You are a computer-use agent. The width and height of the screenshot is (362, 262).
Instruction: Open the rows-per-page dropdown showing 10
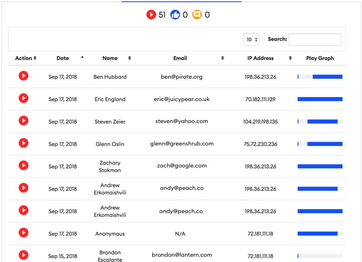pos(251,40)
